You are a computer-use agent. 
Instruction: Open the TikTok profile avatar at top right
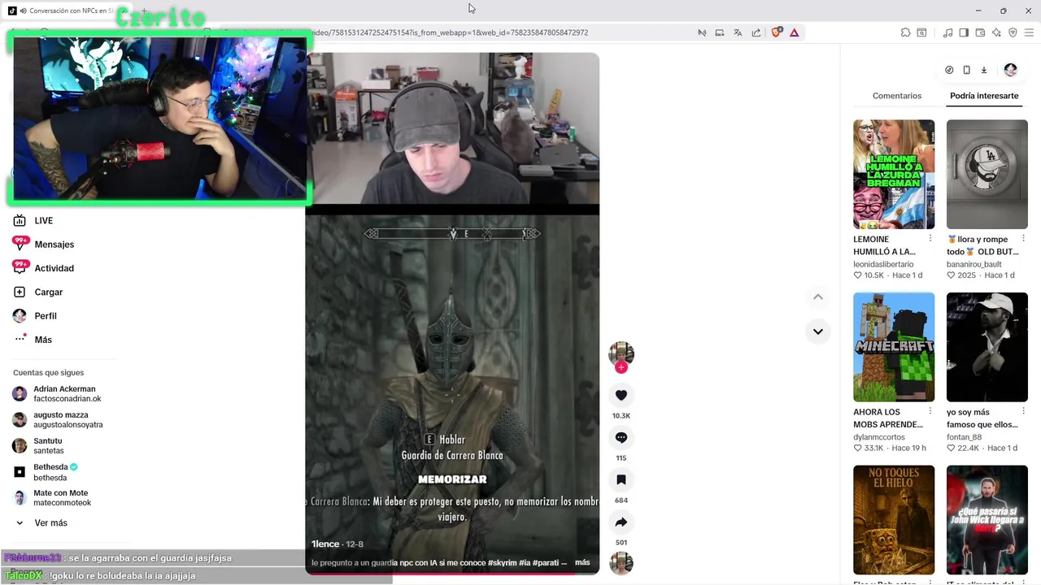1010,70
